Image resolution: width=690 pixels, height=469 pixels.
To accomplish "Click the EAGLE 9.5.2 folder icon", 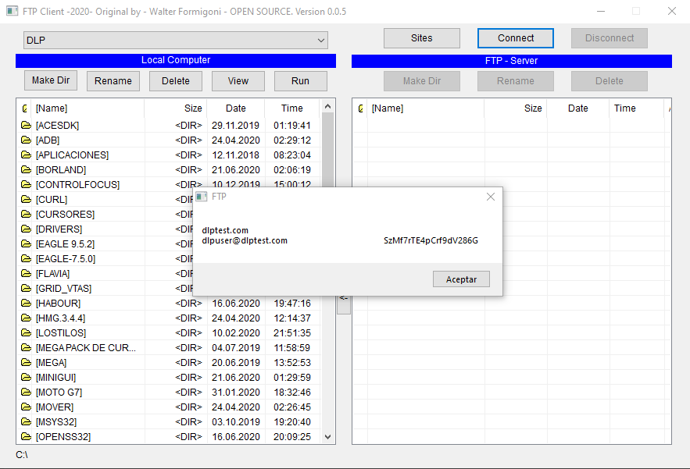I will pos(26,244).
